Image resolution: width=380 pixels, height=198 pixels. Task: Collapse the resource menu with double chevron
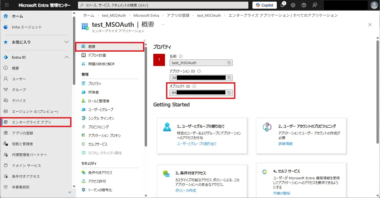[x=145, y=40]
